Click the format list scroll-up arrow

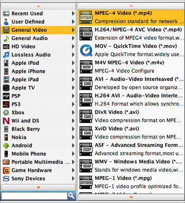pos(131,6)
